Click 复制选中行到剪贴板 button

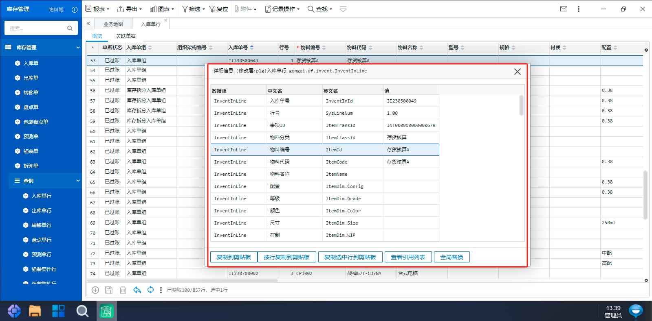pyautogui.click(x=350, y=257)
